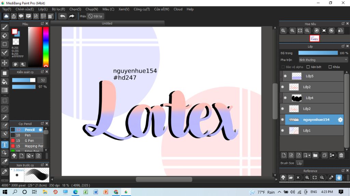Screen dimensions: 350x196
Task: Select the Mapping Pen brush
Action: pyautogui.click(x=27, y=146)
